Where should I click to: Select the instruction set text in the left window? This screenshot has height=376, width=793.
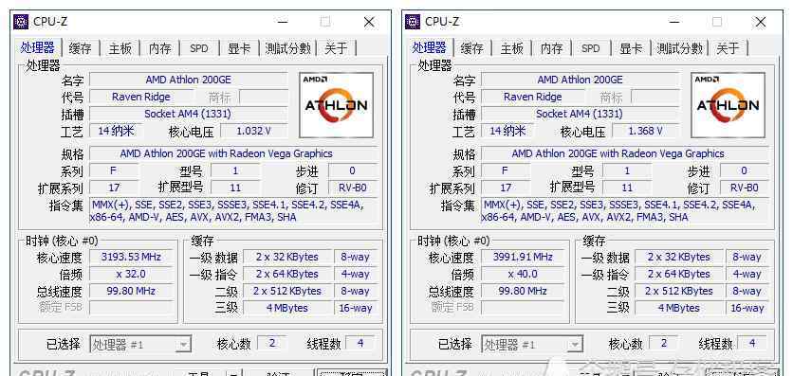tap(233, 211)
